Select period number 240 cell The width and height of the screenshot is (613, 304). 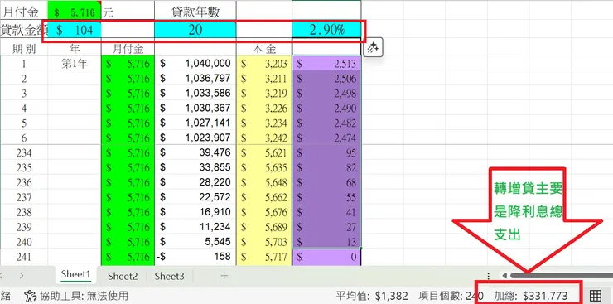[24, 242]
